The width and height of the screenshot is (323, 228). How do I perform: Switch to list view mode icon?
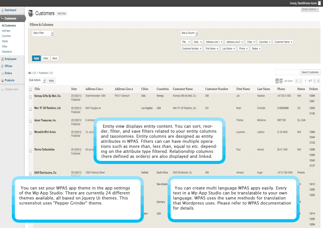tap(277, 81)
